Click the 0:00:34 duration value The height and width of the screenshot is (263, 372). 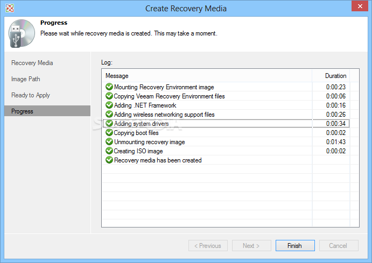point(336,124)
